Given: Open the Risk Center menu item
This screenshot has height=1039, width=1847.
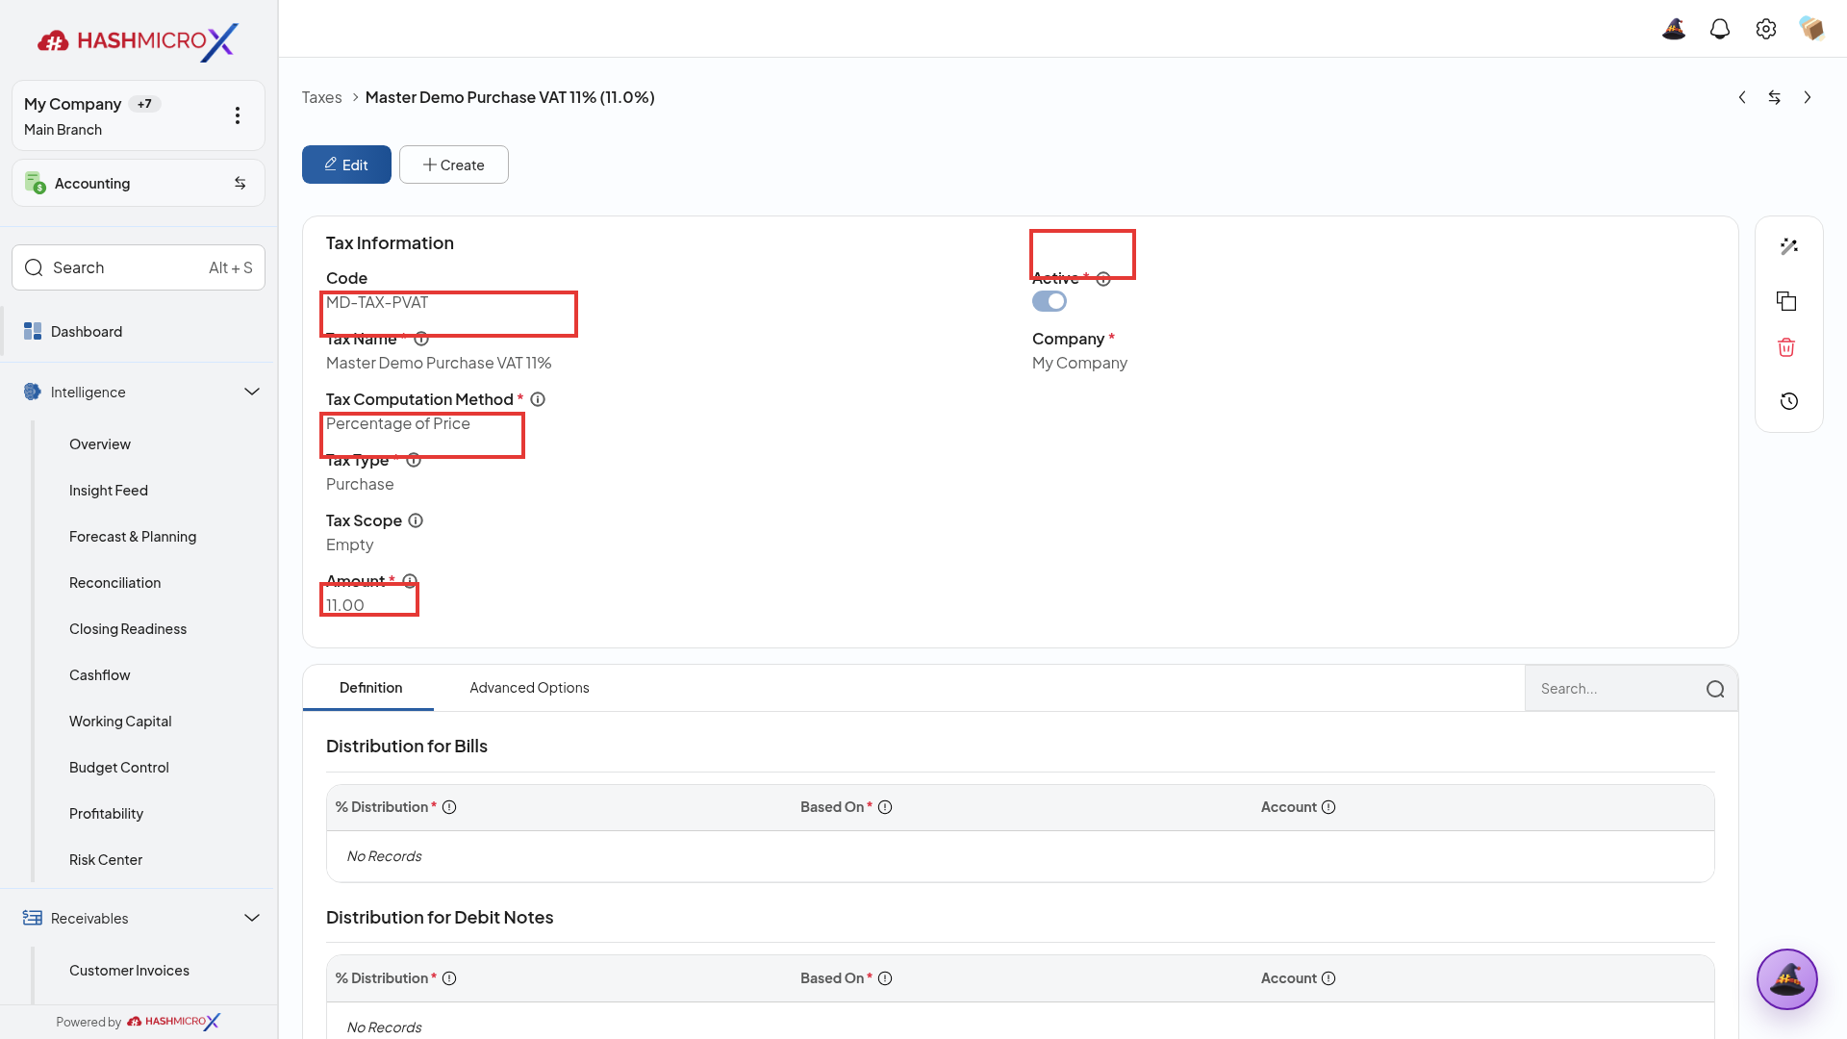Looking at the screenshot, I should pyautogui.click(x=106, y=860).
